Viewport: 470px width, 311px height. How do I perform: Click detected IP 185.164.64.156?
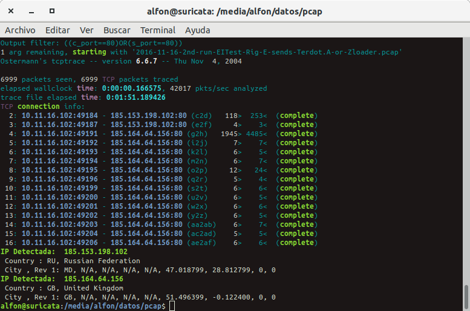point(94,279)
